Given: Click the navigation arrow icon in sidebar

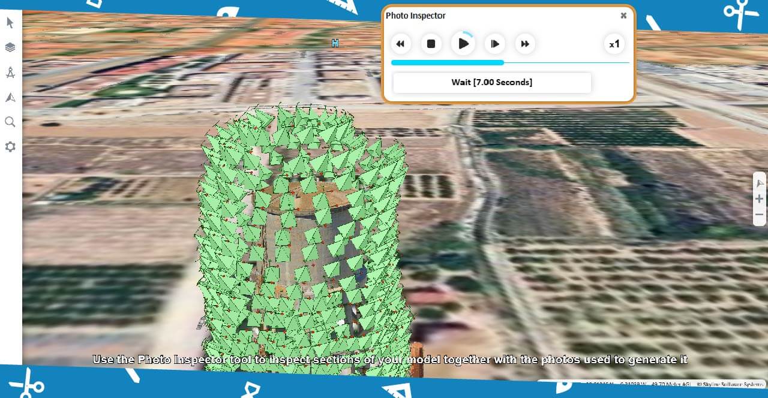Looking at the screenshot, I should 10,97.
